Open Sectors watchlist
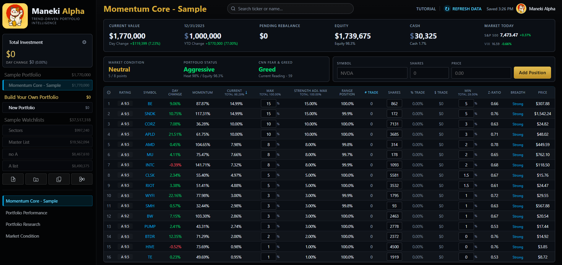 pos(47,130)
